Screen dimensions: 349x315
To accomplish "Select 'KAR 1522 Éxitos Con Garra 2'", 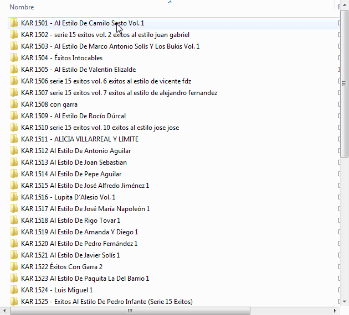I will [x=61, y=266].
